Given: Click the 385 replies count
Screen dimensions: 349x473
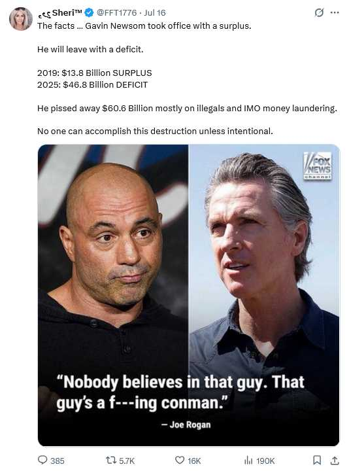Looking at the screenshot, I should pyautogui.click(x=58, y=461).
